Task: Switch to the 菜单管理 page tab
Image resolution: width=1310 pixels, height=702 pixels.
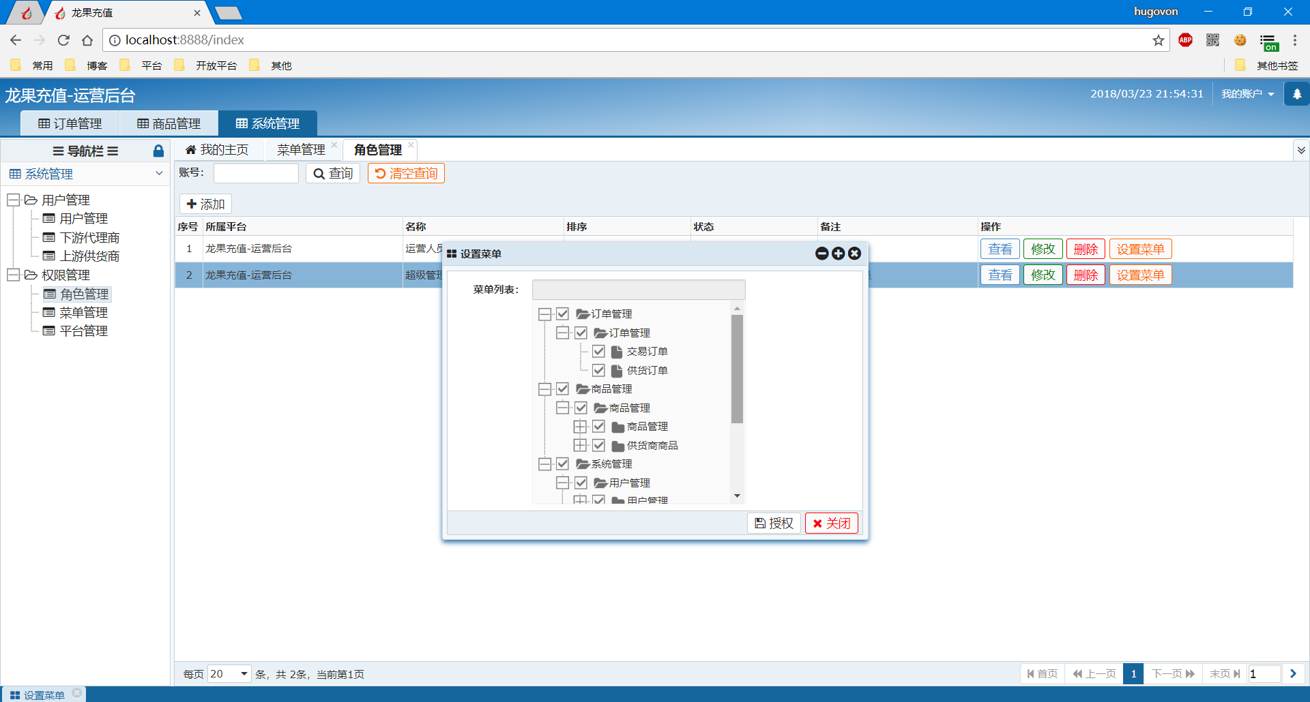Action: click(x=301, y=150)
